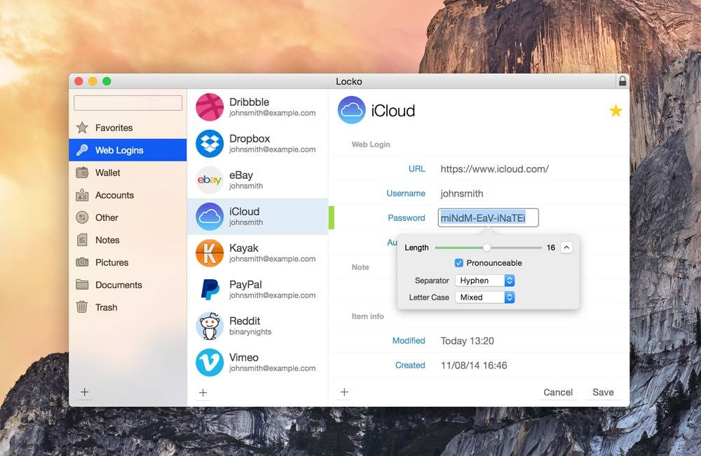Select the Vimeo login entry icon

pos(210,363)
